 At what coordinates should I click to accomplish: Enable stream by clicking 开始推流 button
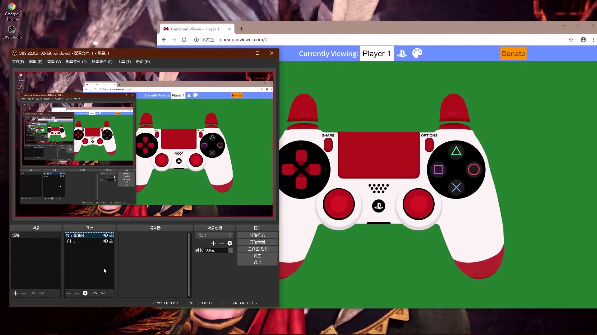click(x=257, y=235)
